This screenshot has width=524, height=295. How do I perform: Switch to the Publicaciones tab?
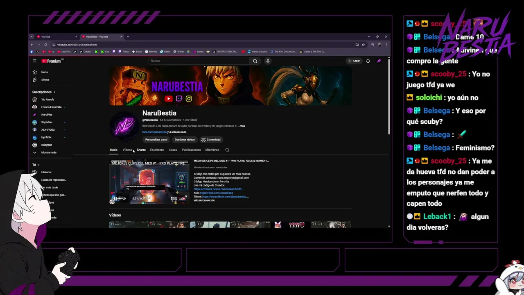191,150
